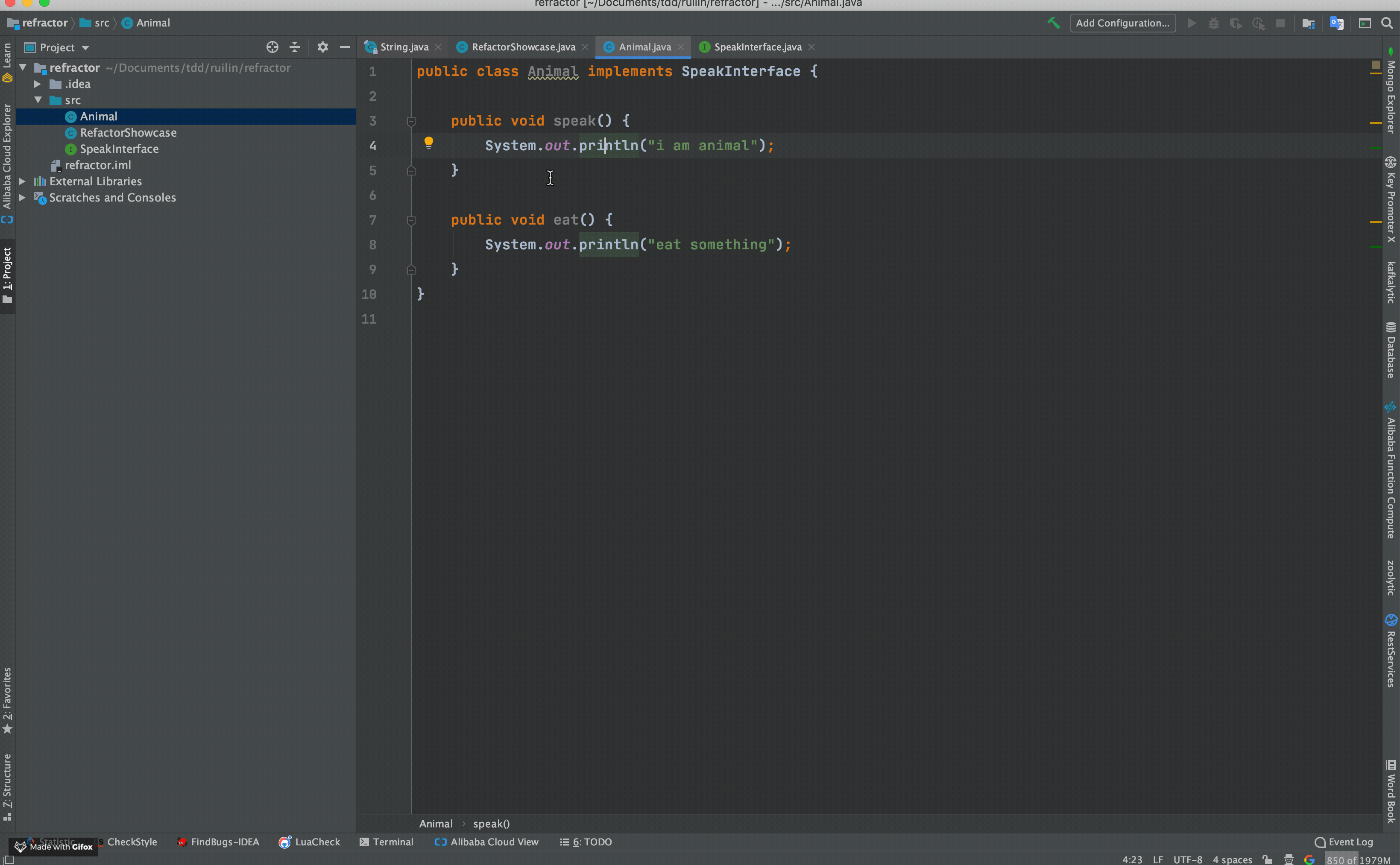1400x865 pixels.
Task: Open the Project view dropdown
Action: 57,47
